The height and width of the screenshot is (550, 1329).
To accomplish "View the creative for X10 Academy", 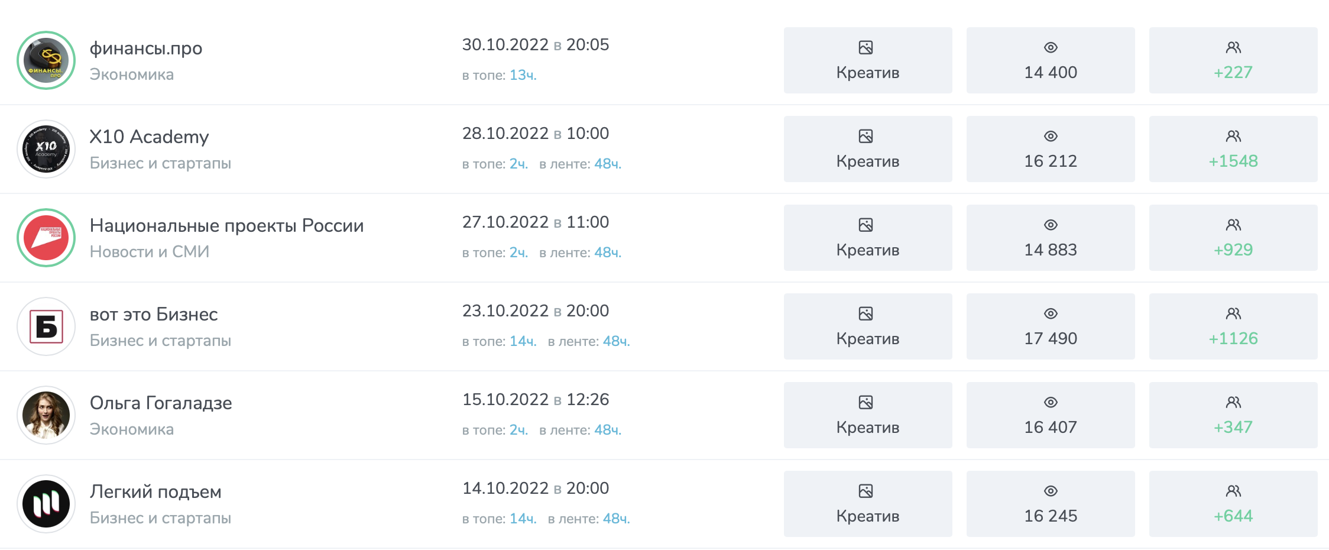I will 867,149.
